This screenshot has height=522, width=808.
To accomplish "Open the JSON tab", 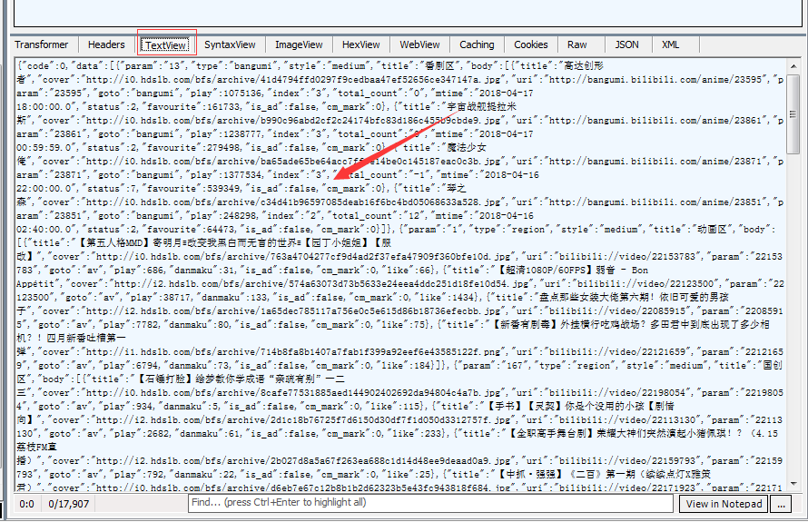I will (626, 44).
